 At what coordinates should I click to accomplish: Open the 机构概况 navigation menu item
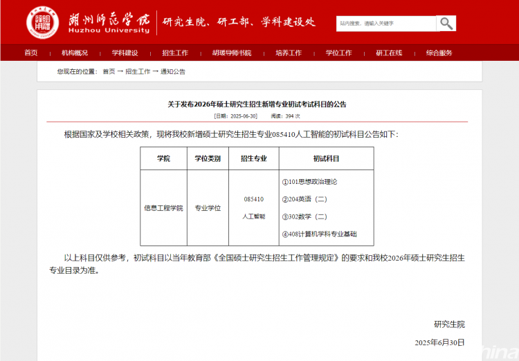click(x=75, y=53)
